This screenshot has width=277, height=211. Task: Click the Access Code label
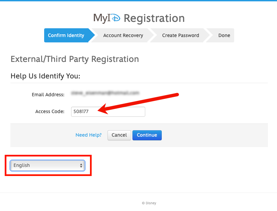click(50, 111)
